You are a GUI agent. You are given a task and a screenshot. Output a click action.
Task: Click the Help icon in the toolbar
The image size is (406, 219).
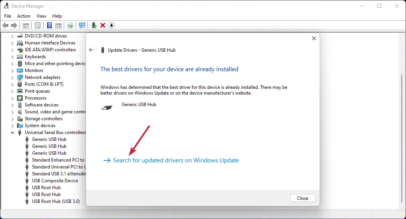[x=49, y=25]
